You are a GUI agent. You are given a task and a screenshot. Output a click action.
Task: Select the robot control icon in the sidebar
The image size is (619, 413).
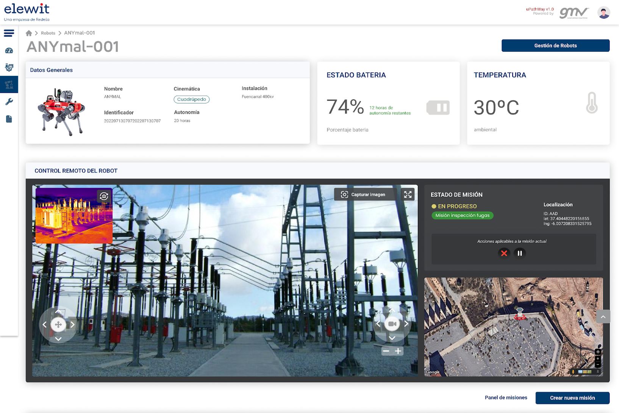pyautogui.click(x=9, y=84)
